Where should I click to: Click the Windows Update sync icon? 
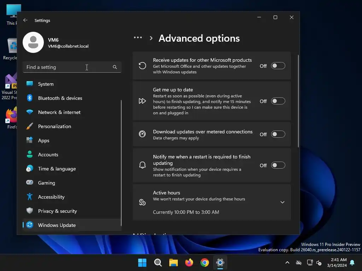(x=30, y=225)
